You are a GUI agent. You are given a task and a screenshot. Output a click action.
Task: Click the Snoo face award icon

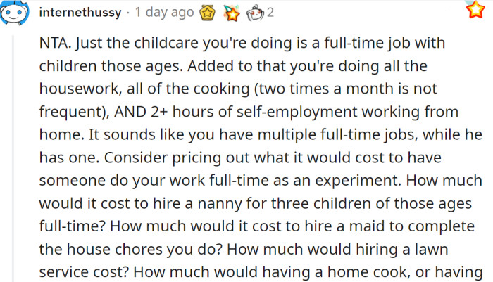point(254,12)
